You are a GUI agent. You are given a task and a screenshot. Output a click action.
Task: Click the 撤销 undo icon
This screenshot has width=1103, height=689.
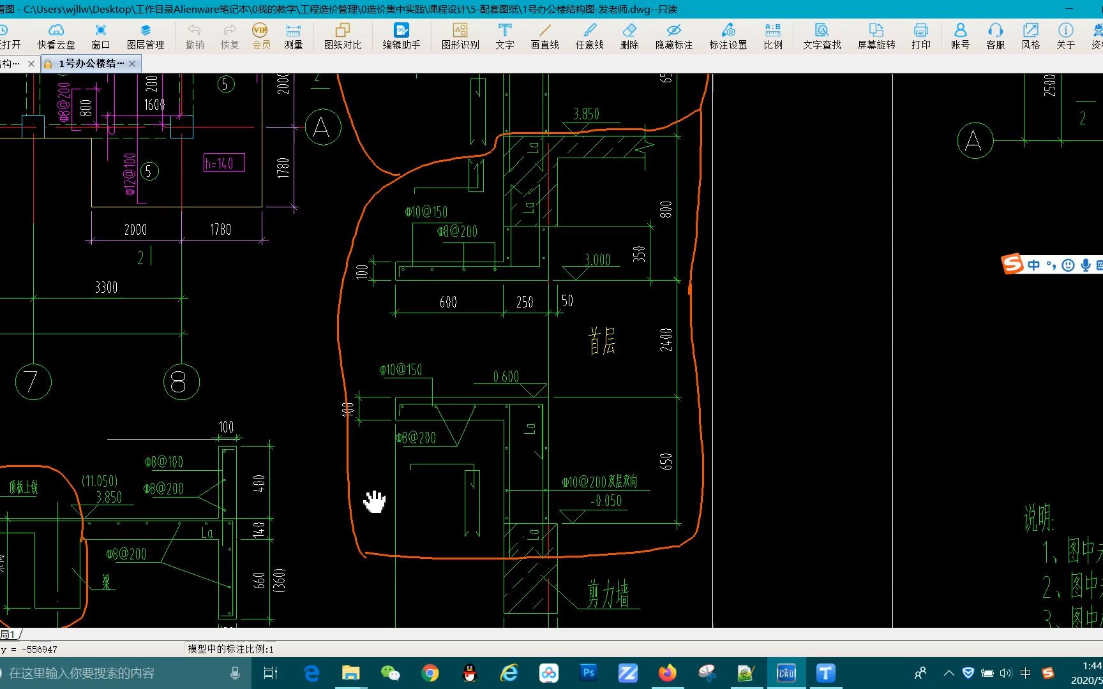tap(195, 36)
